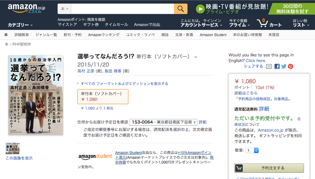
Task: Open author 島田 晴香 link
Action: coord(113,71)
